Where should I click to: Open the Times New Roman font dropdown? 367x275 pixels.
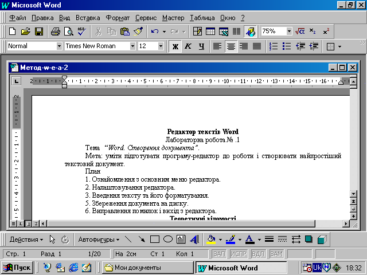coord(132,46)
